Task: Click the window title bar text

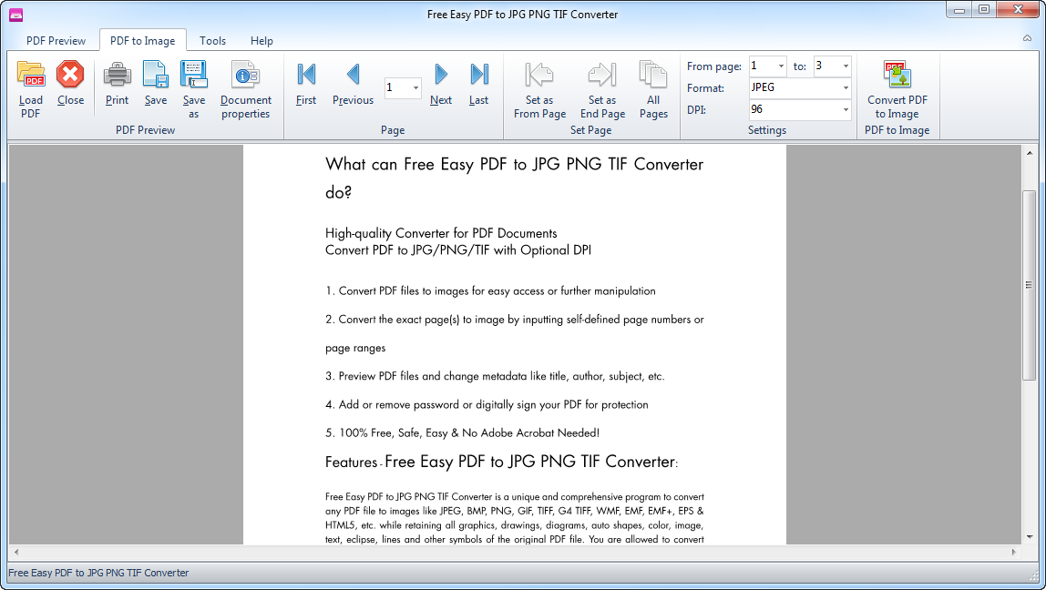Action: [522, 14]
